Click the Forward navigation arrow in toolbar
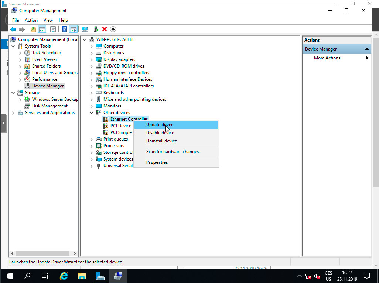The width and height of the screenshot is (379, 283). (21, 29)
